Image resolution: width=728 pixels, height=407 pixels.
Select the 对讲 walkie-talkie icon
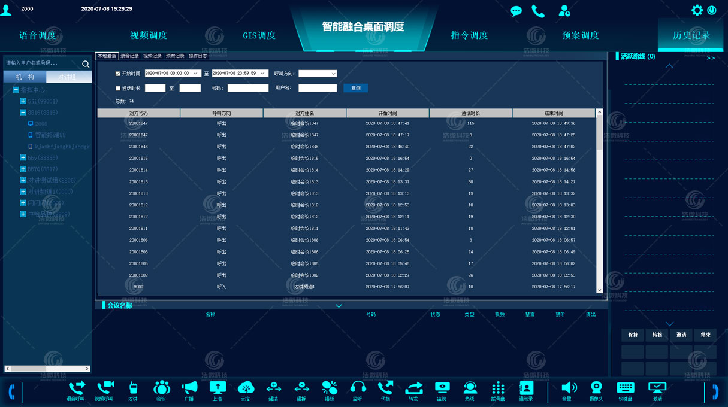(133, 388)
